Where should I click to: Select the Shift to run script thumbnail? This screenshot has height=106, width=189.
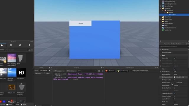click(12, 87)
